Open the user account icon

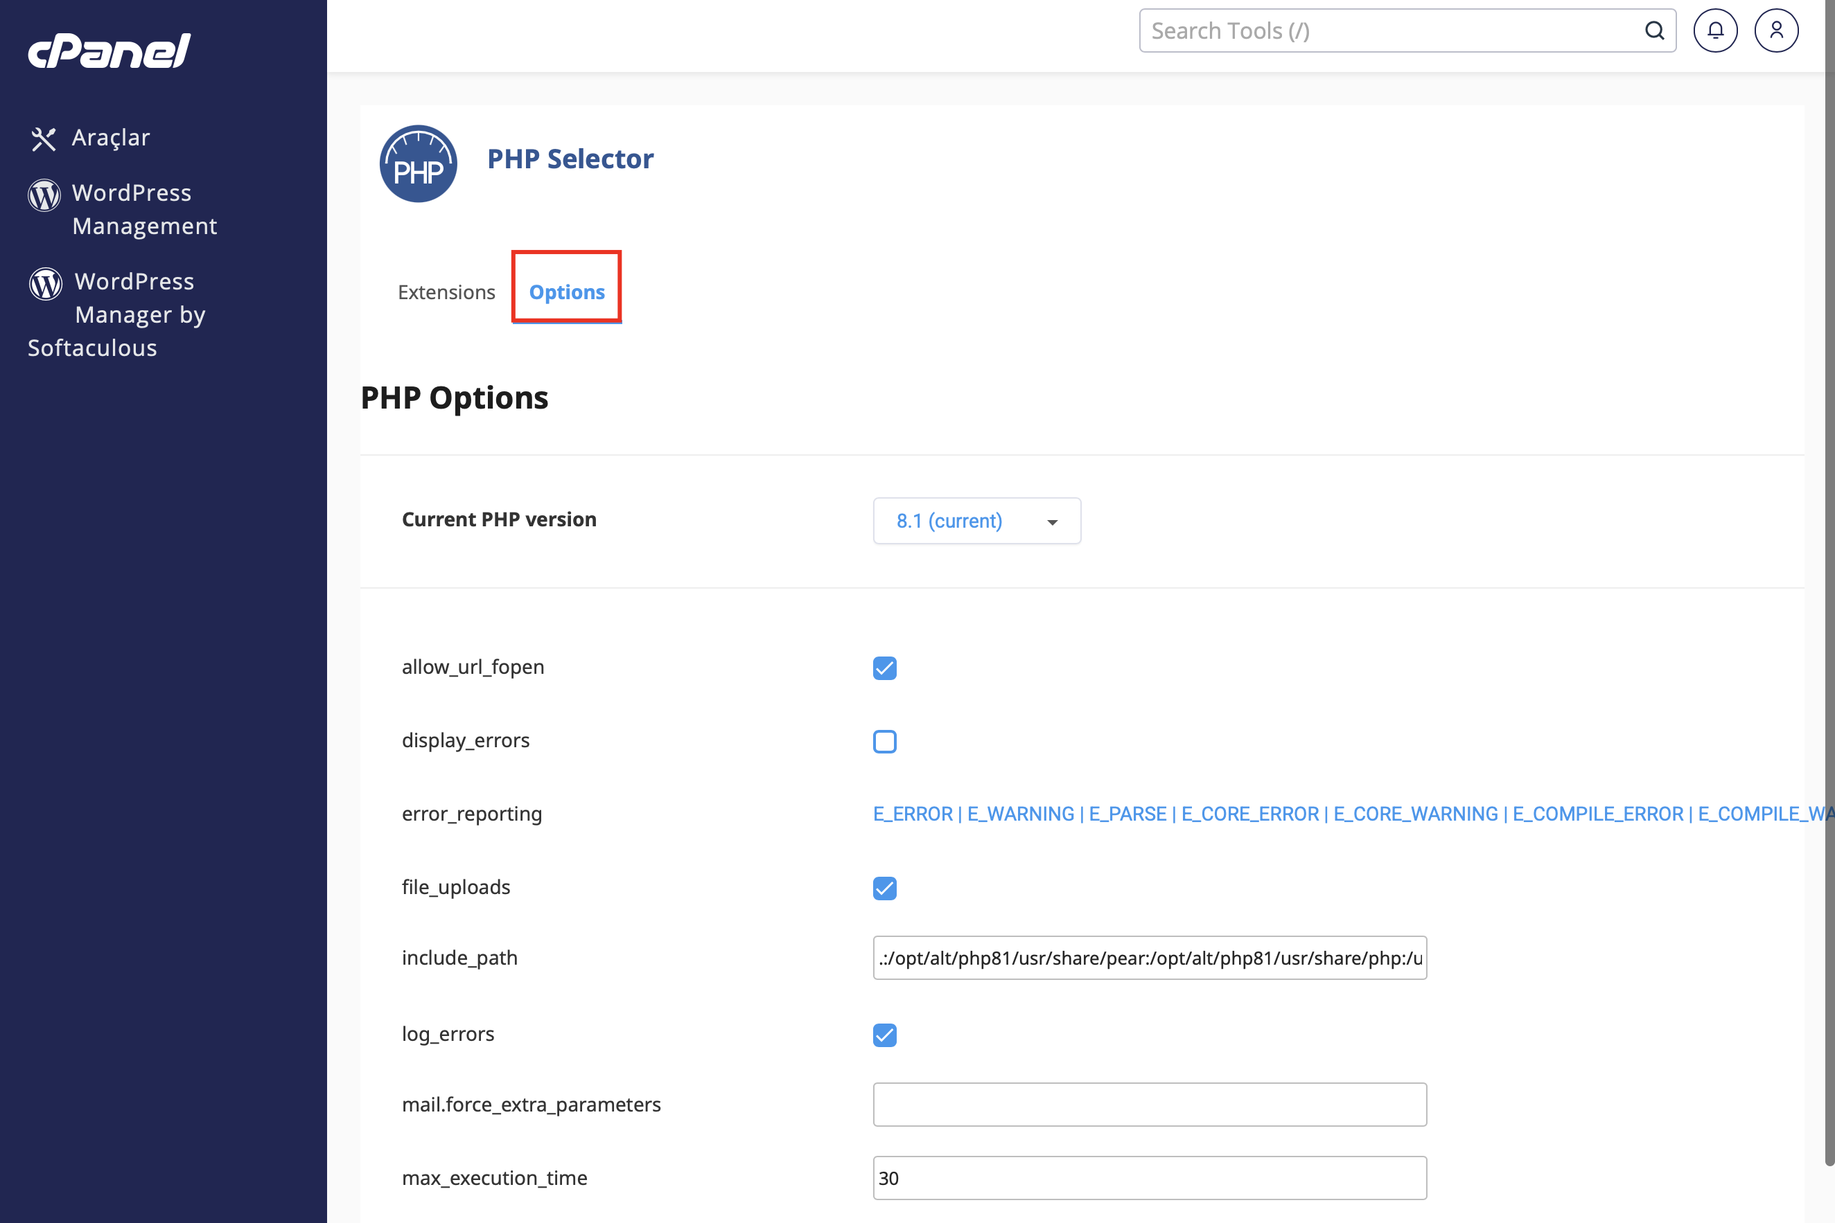click(1775, 30)
